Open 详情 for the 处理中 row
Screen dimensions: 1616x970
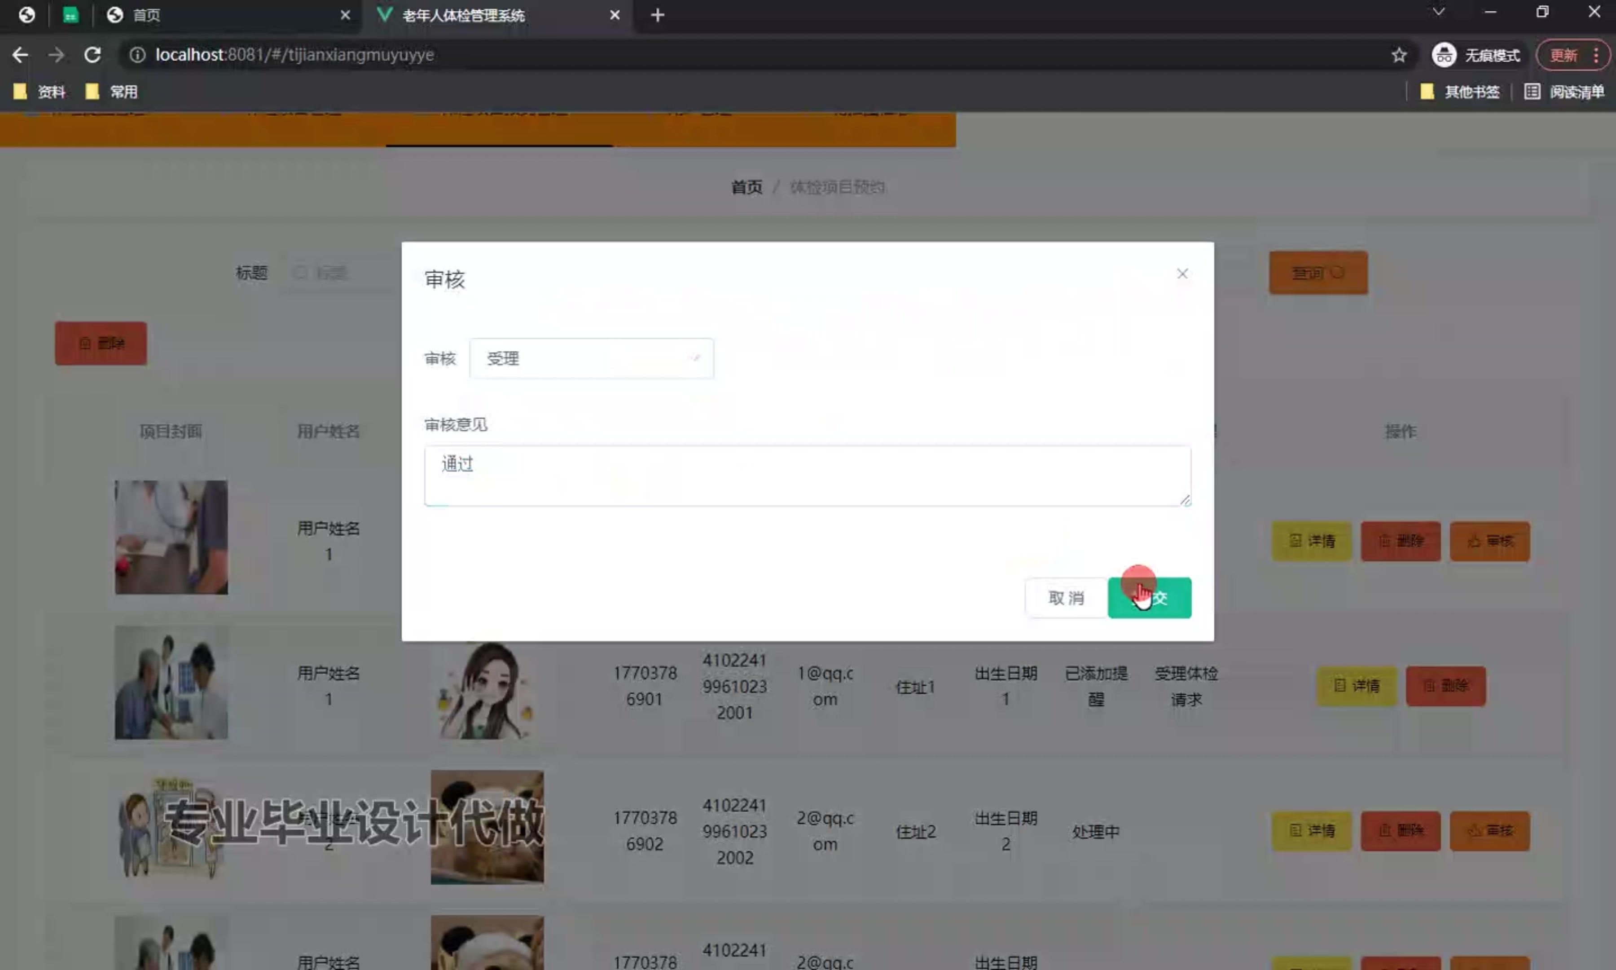coord(1311,831)
